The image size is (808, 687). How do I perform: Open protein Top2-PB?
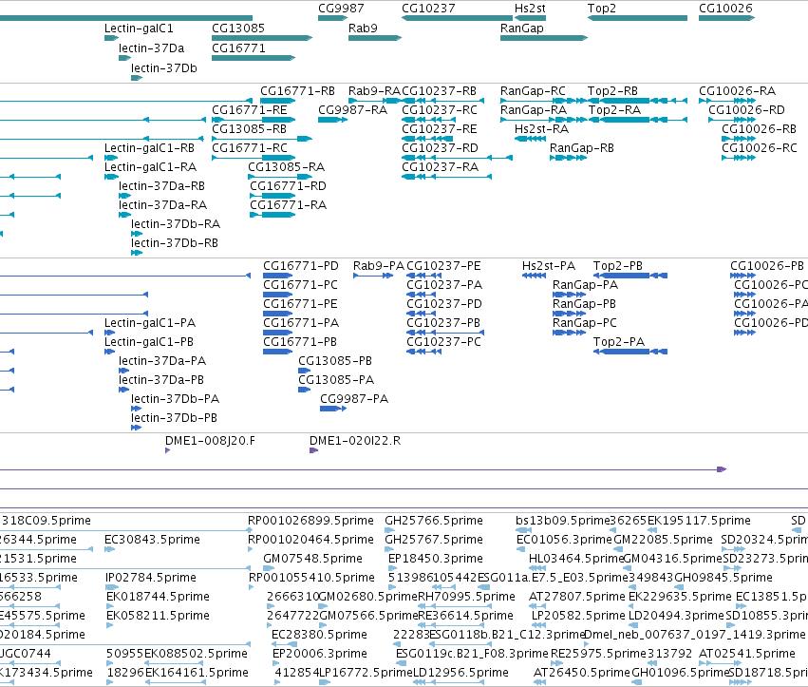point(618,266)
